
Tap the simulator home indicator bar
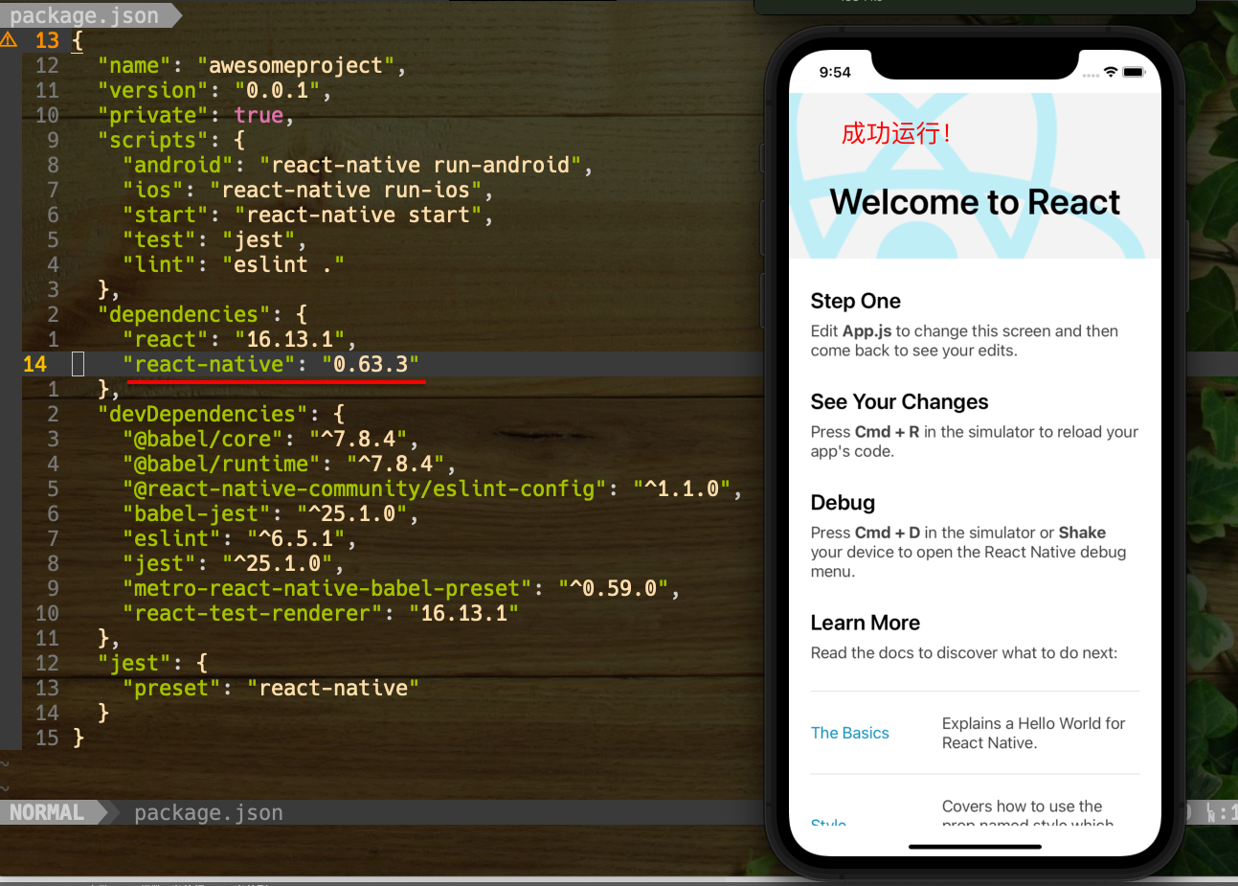[975, 847]
